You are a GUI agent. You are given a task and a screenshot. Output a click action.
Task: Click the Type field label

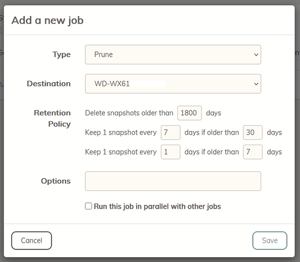pos(62,54)
